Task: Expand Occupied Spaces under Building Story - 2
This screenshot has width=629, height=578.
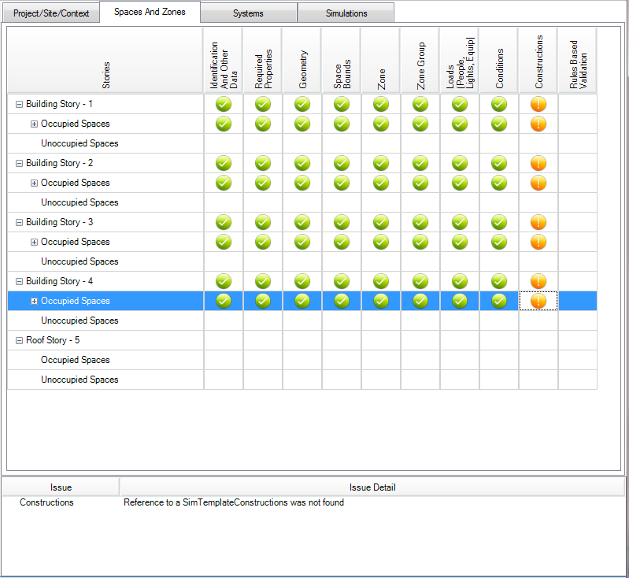Action: pyautogui.click(x=34, y=183)
